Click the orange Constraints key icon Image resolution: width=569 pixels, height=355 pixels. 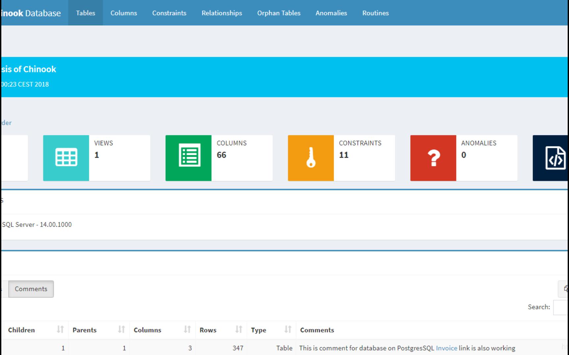tap(311, 158)
